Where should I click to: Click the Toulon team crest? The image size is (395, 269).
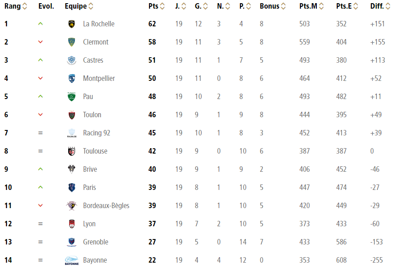tap(71, 115)
